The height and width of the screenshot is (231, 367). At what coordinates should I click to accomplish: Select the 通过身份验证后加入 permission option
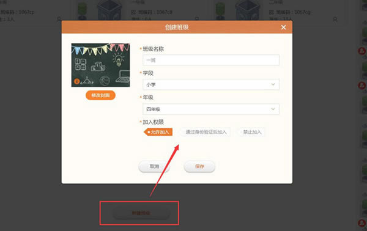pos(206,132)
